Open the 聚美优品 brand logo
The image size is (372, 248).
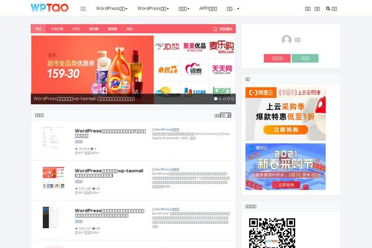pos(195,46)
